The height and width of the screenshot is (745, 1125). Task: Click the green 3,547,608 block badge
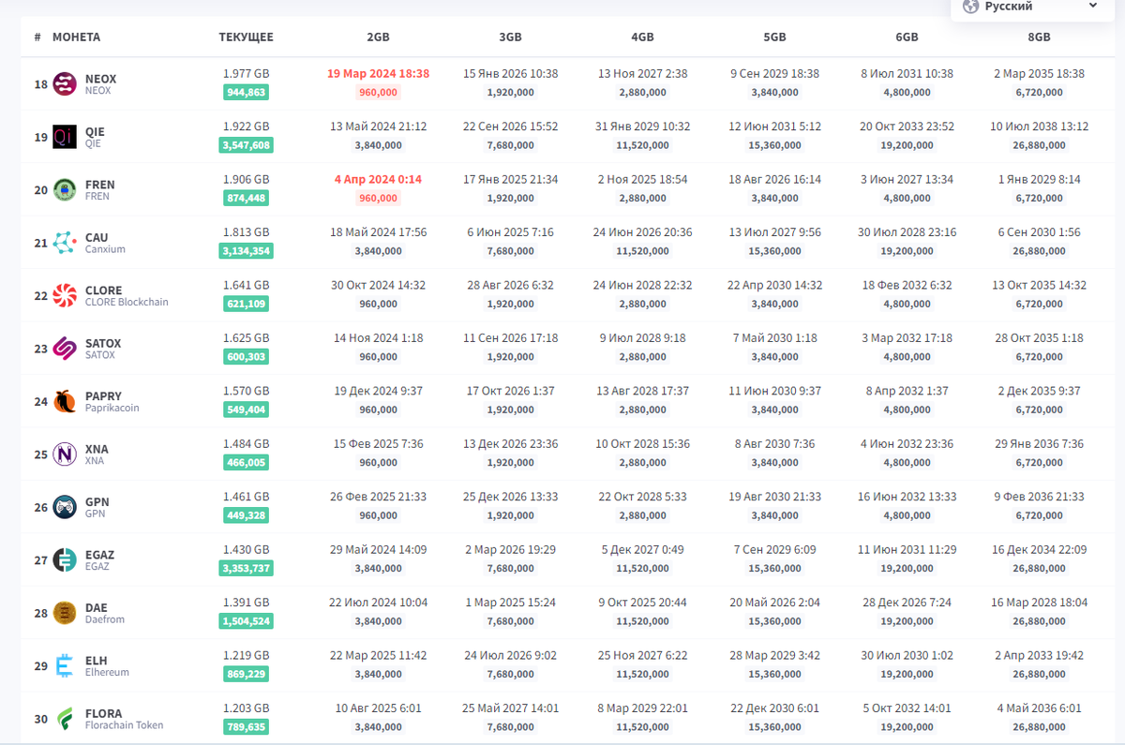[x=247, y=145]
